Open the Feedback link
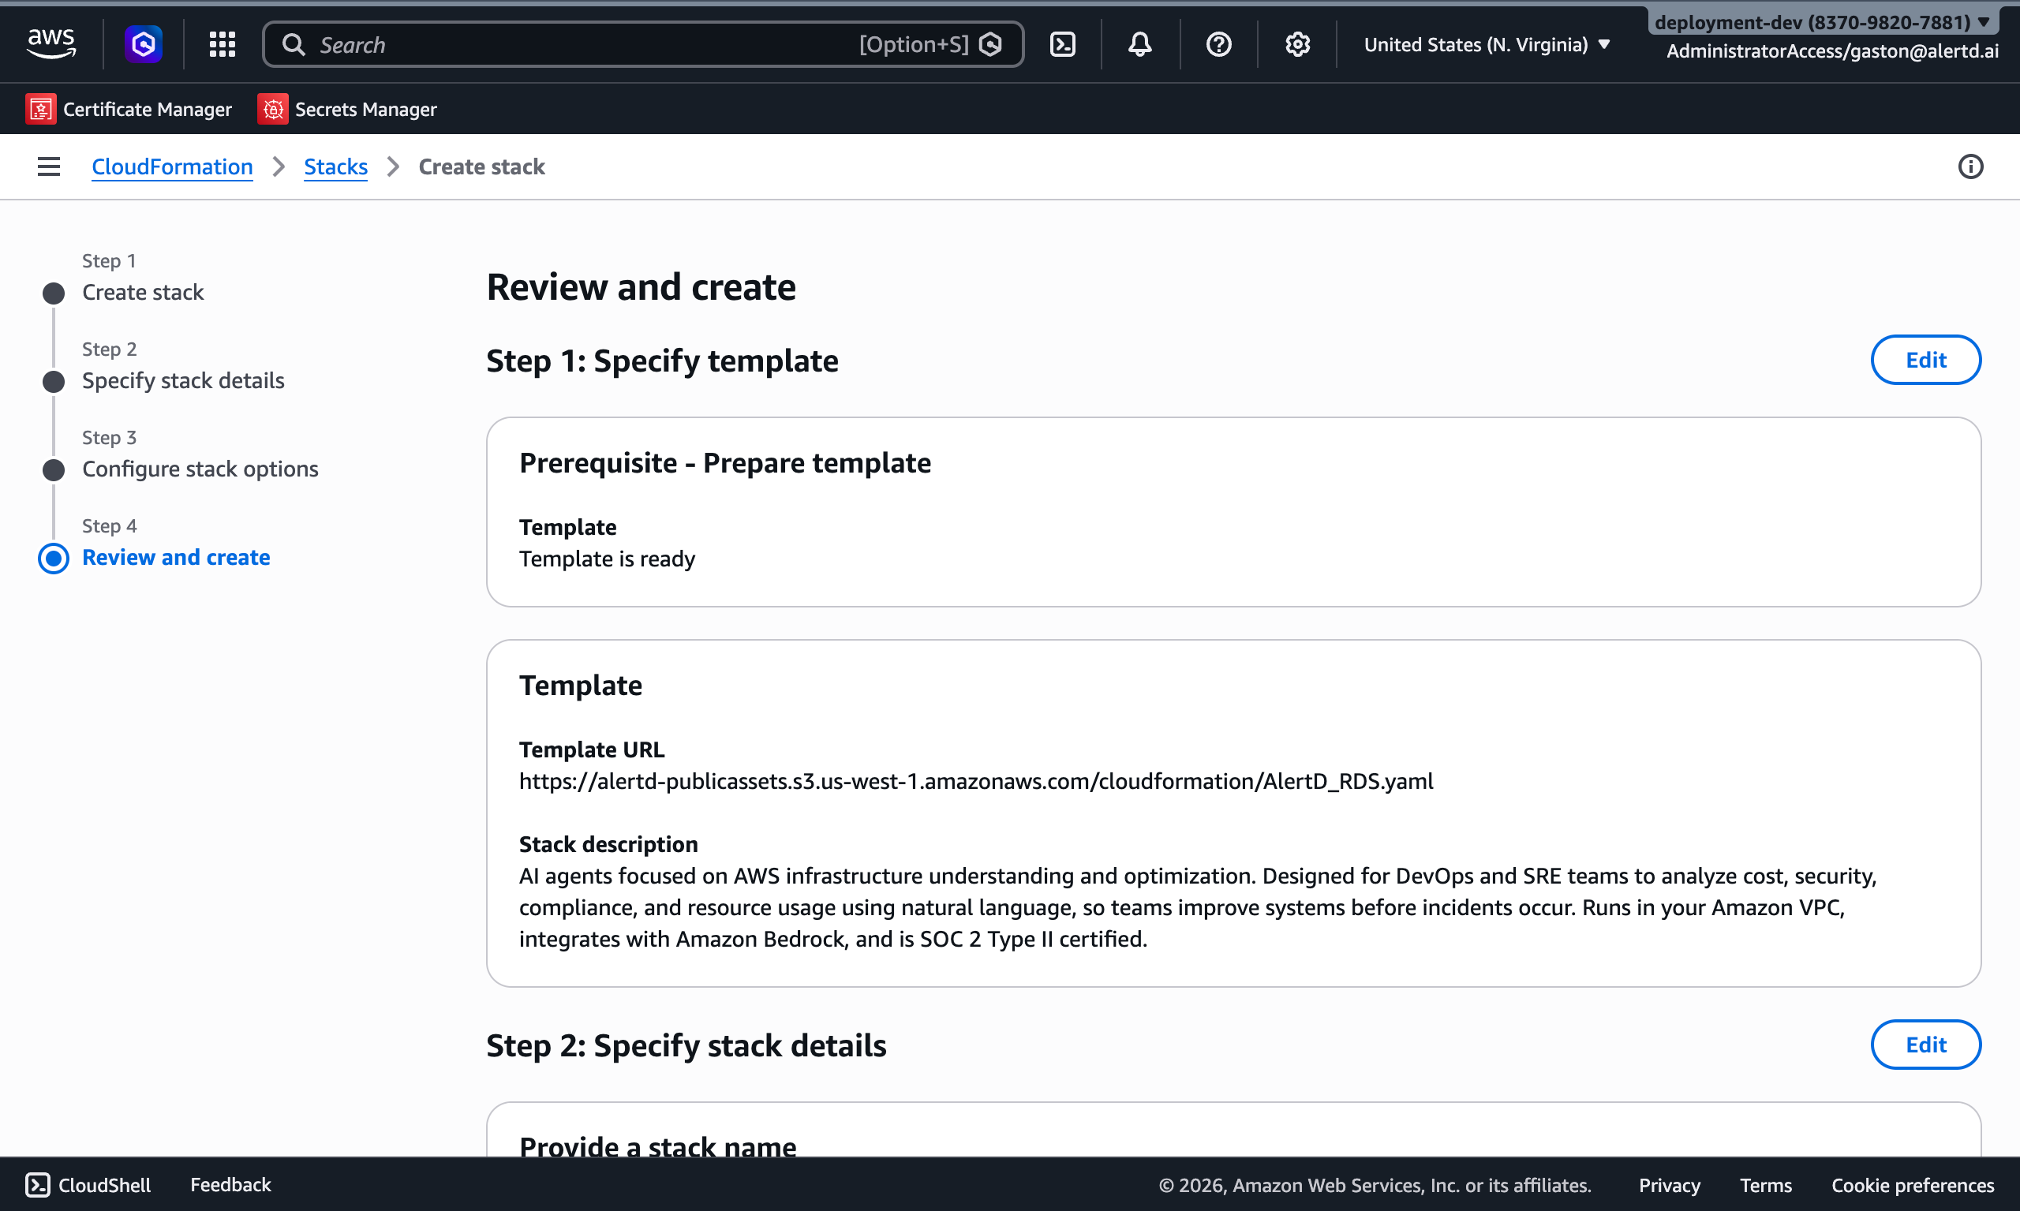 click(230, 1185)
